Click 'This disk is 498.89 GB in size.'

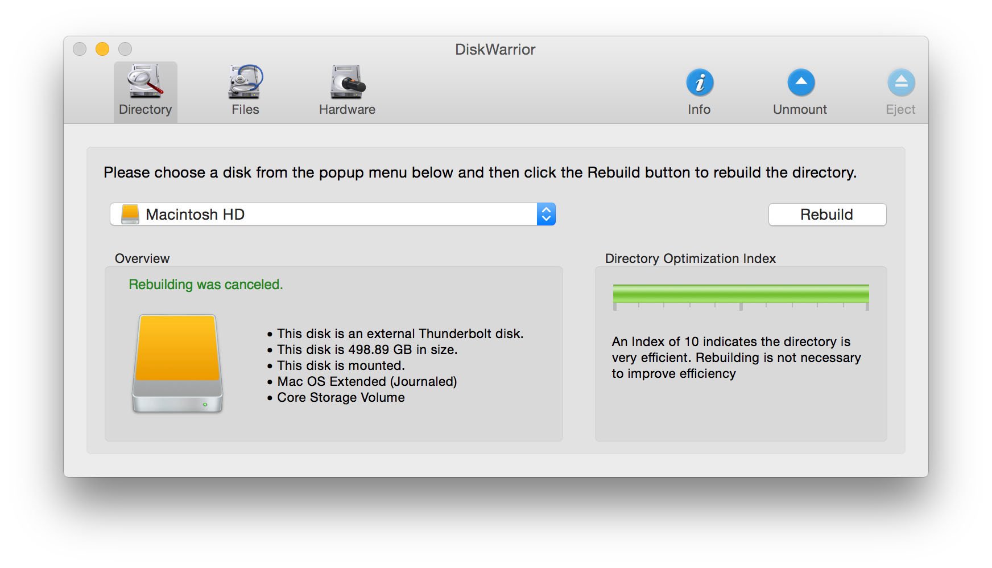(367, 349)
